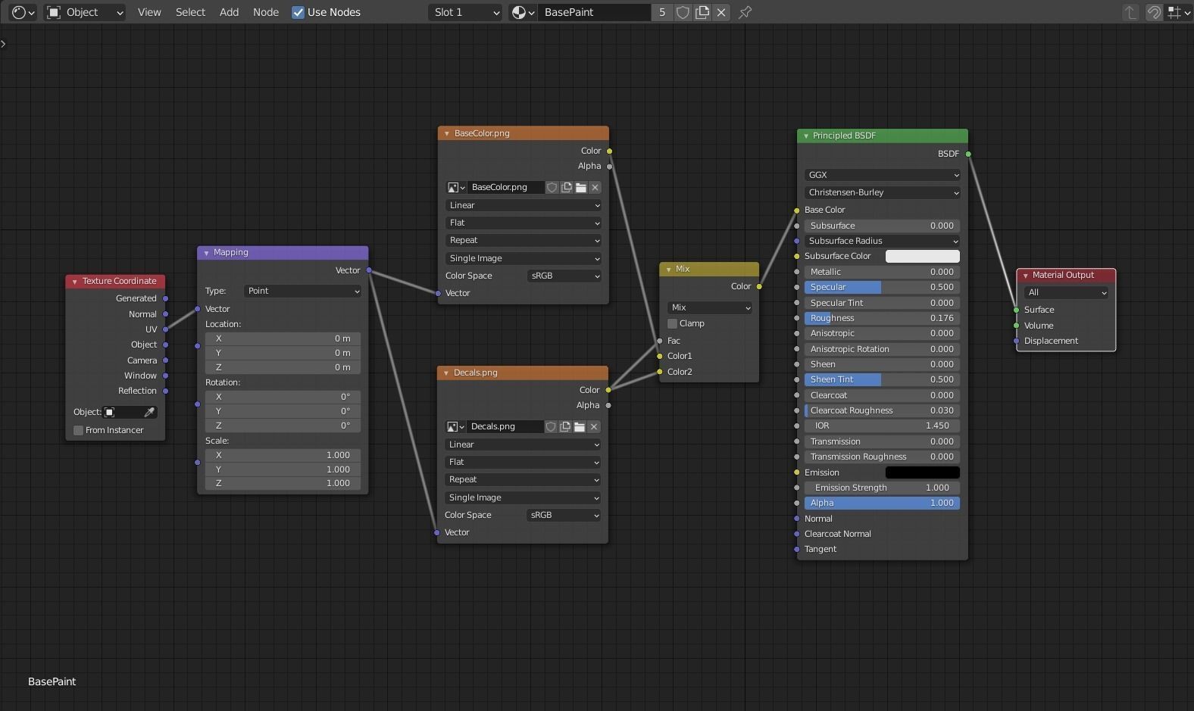Click the BasePaint material name field
The height and width of the screenshot is (711, 1194).
coord(595,12)
